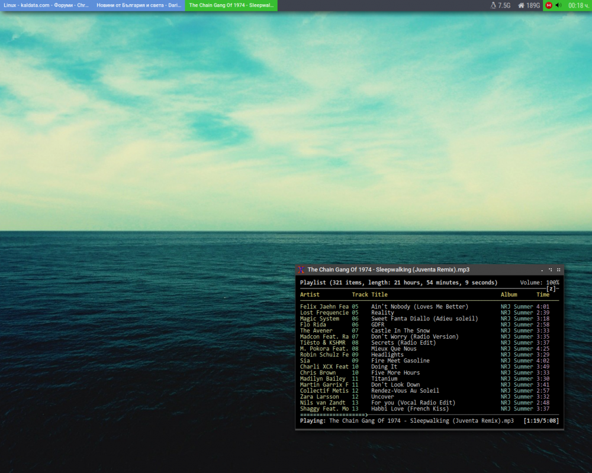The height and width of the screenshot is (473, 592).
Task: Switch to the Новини от България taskbar window
Action: point(139,5)
